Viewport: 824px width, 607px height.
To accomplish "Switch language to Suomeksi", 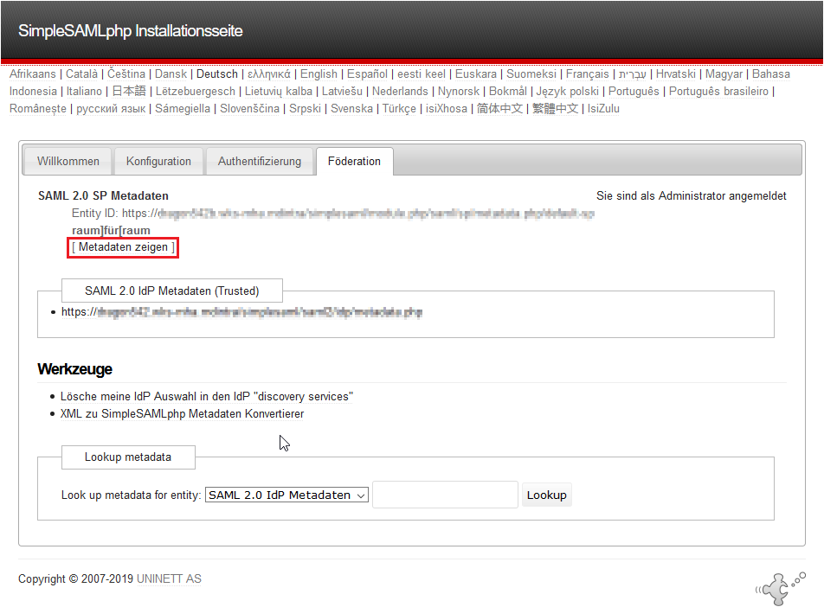I will (x=531, y=74).
